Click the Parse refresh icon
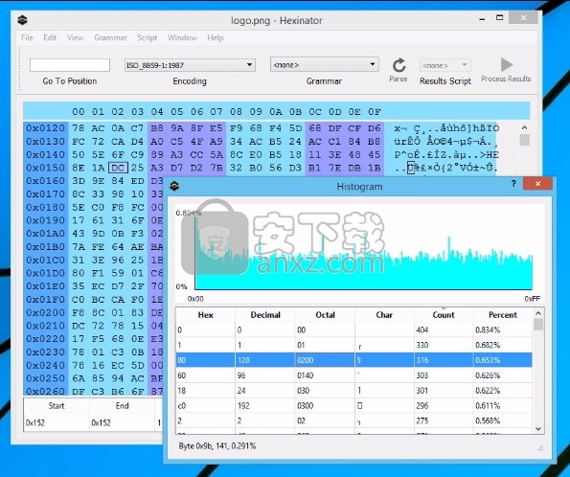 pos(399,65)
